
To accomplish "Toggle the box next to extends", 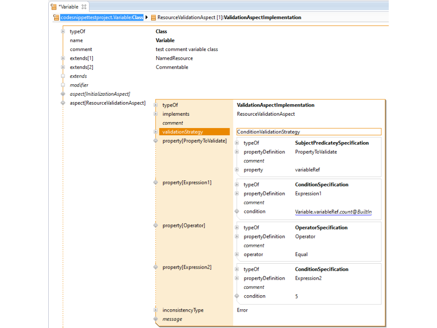I will click(63, 76).
